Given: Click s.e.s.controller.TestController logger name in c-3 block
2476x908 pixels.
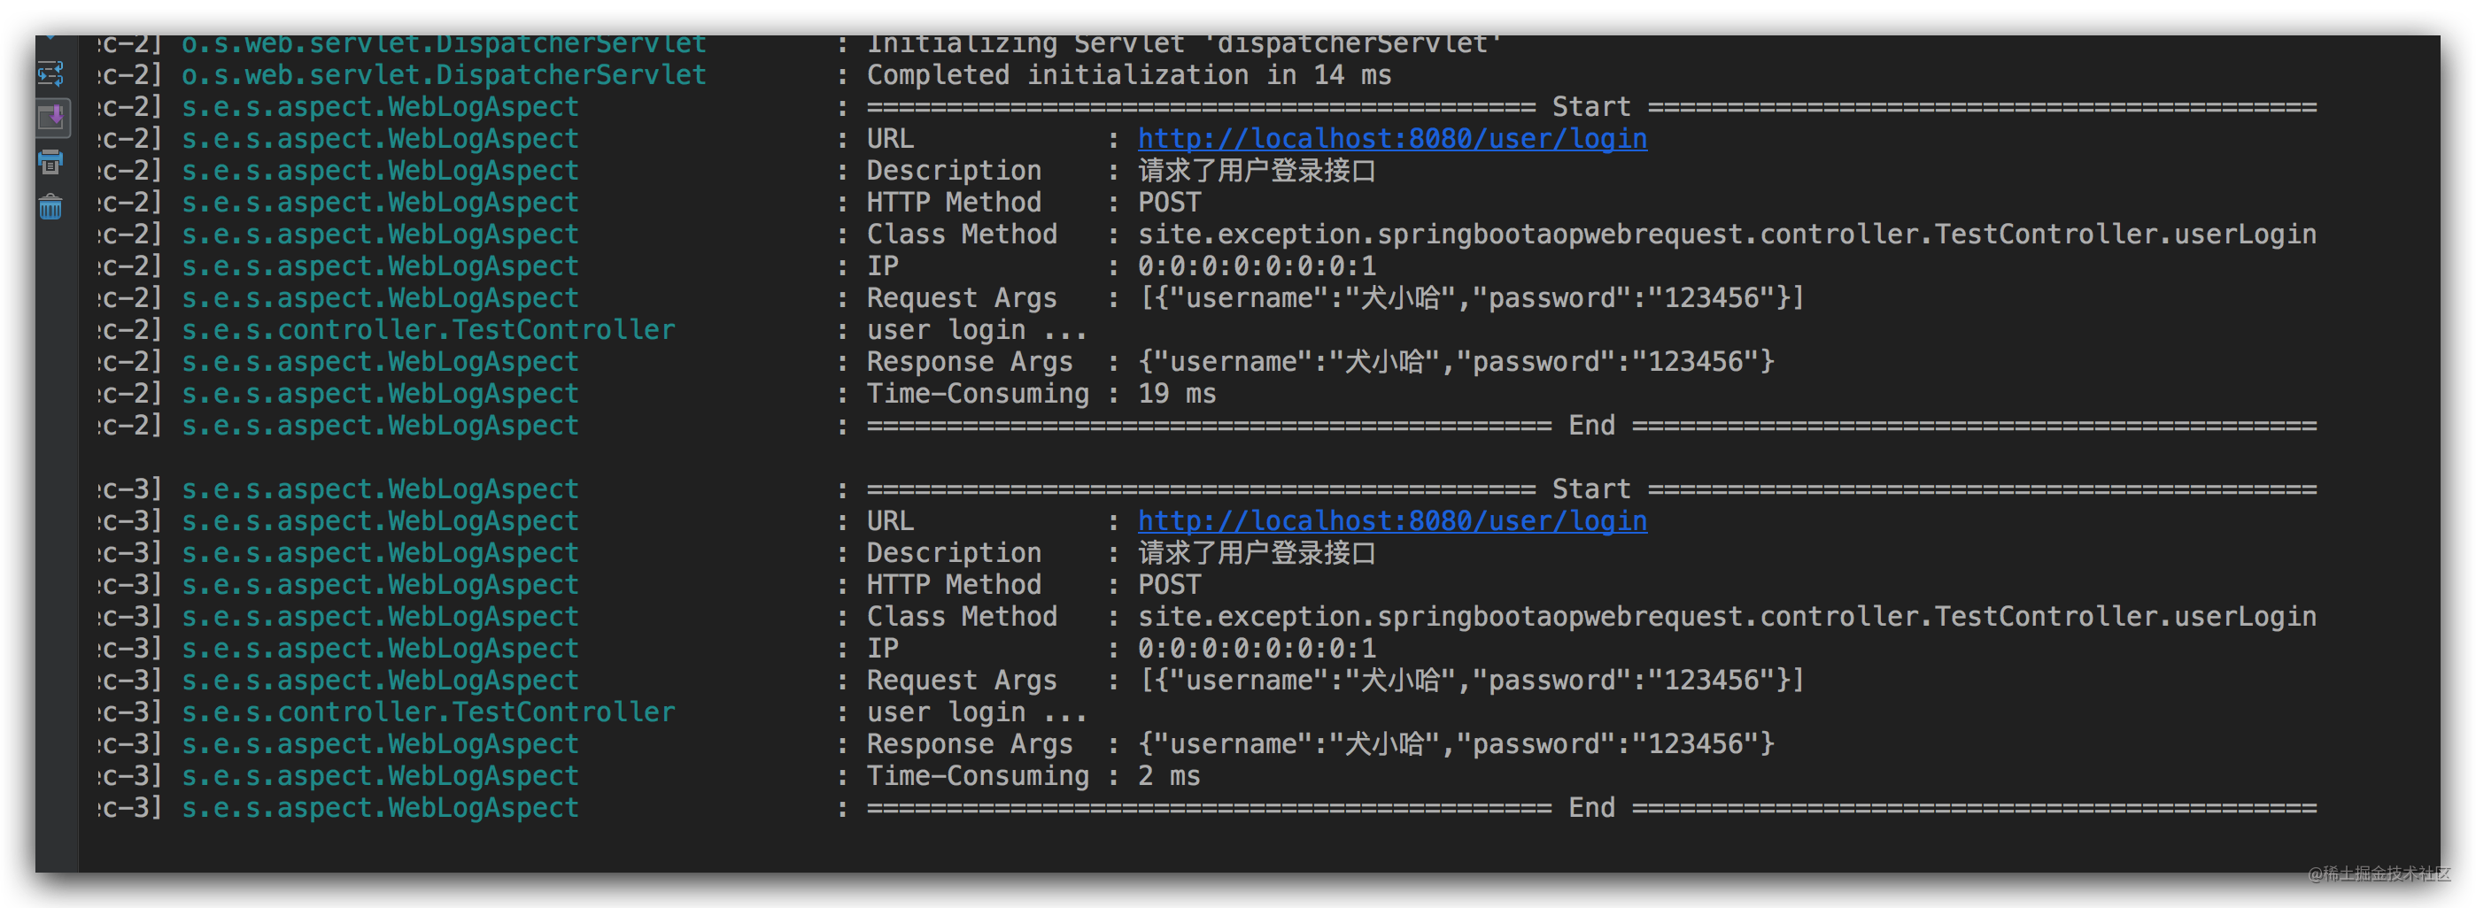Looking at the screenshot, I should click(x=429, y=713).
